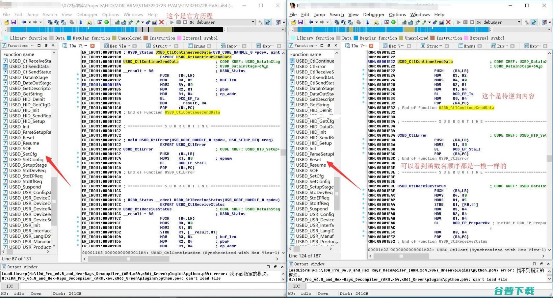Stop debugger process in left window
Image resolution: width=553 pixels, height=298 pixels.
185,22
